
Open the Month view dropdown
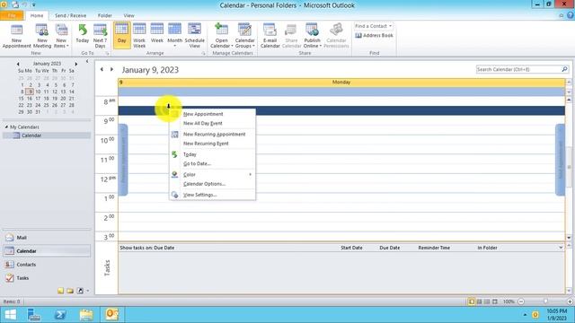[174, 36]
